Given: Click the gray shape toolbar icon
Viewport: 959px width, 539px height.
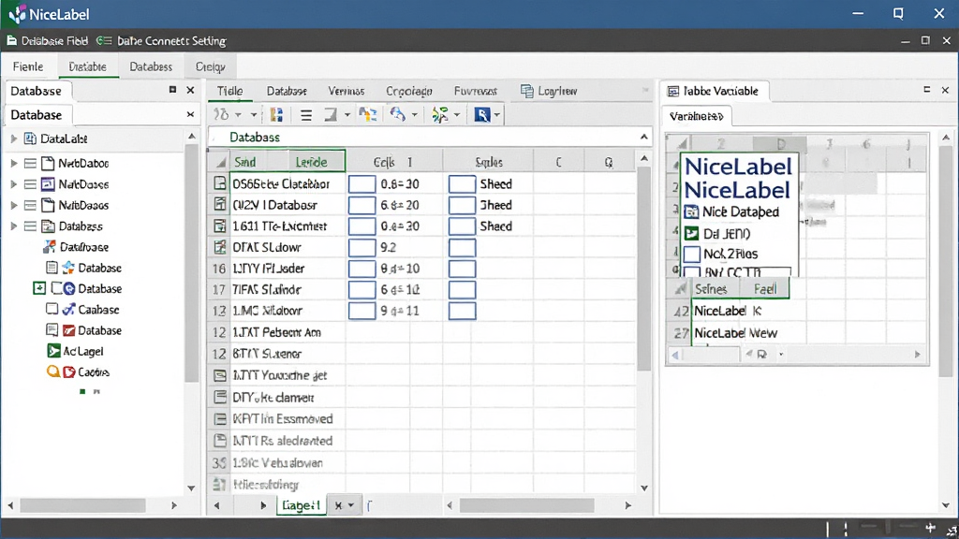Looking at the screenshot, I should (331, 115).
